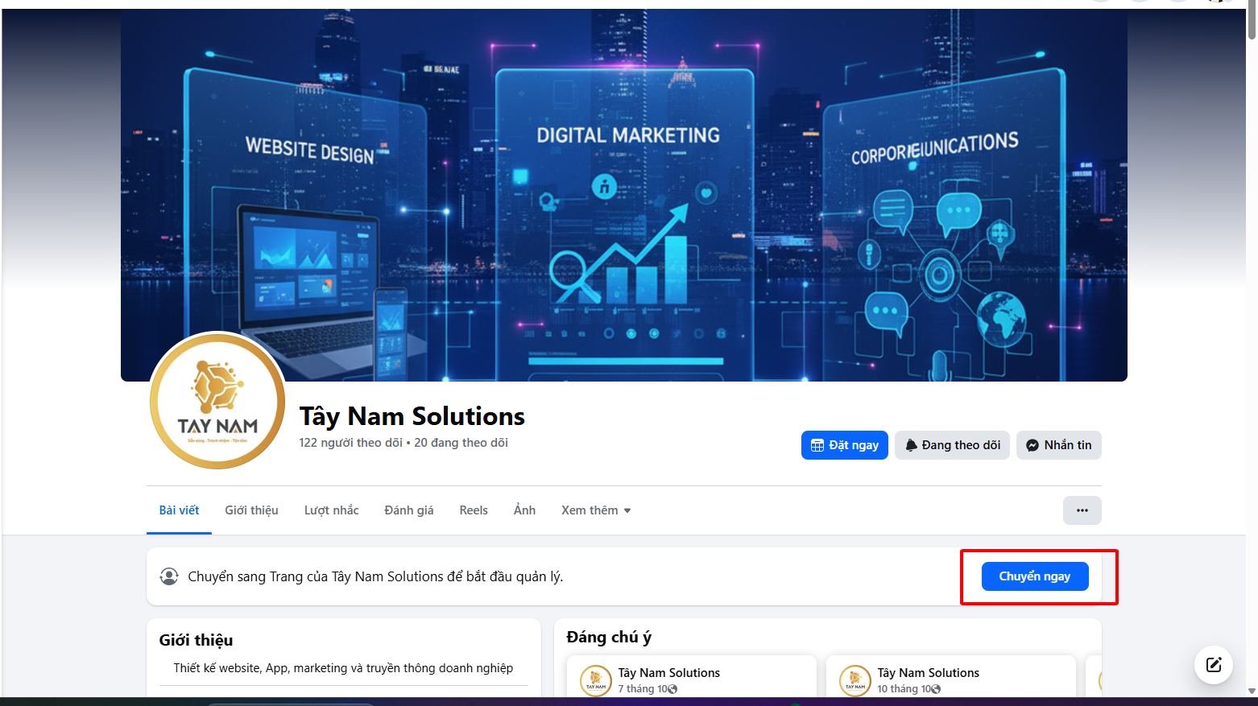
Task: Open Nhắn tin messenger button
Action: [x=1058, y=445]
